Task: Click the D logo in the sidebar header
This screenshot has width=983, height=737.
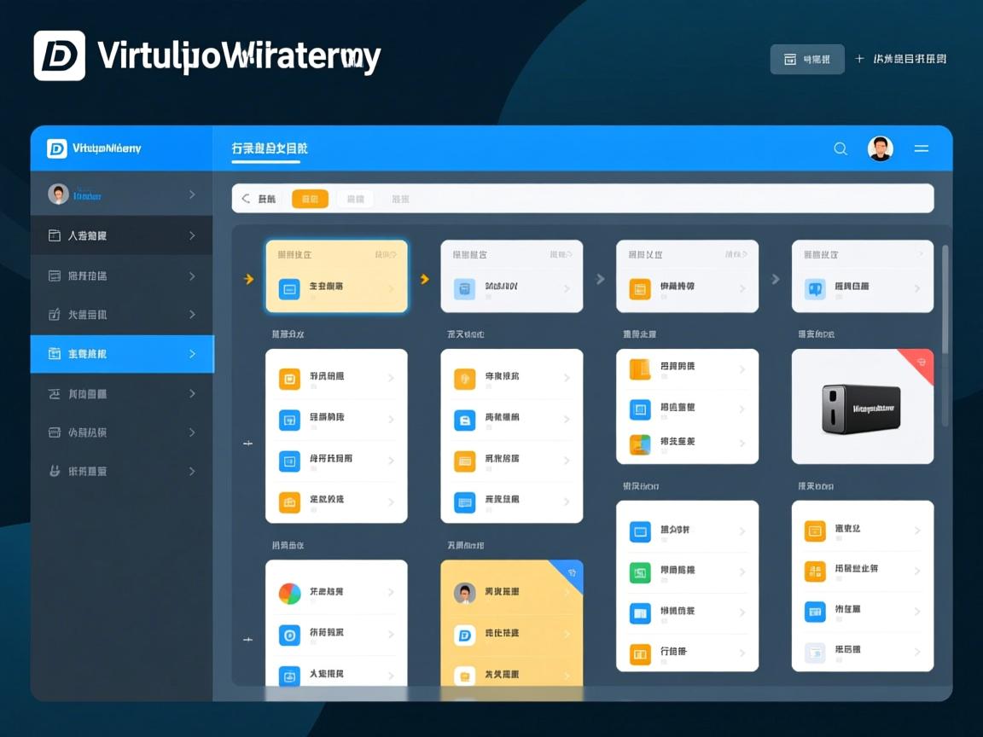Action: coord(57,148)
